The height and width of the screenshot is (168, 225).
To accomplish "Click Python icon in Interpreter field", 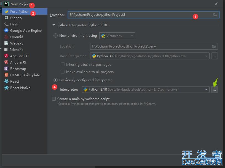I will point(85,90).
